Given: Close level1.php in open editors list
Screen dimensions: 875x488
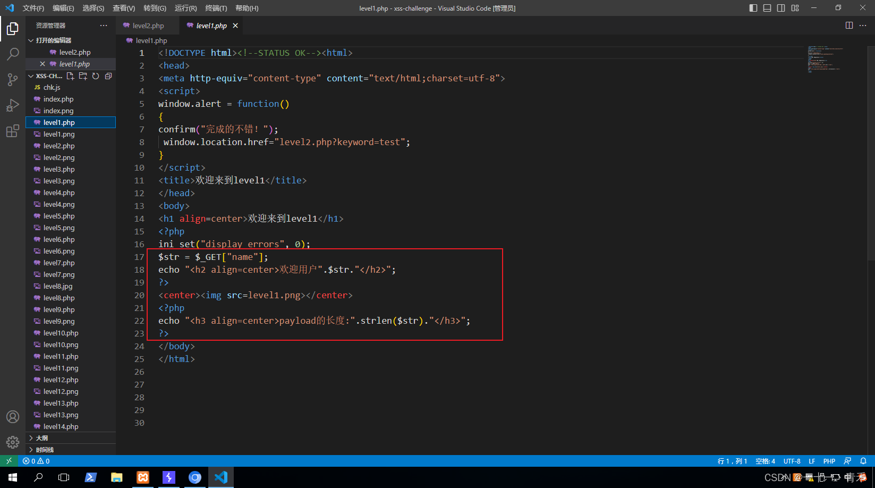Looking at the screenshot, I should click(43, 64).
